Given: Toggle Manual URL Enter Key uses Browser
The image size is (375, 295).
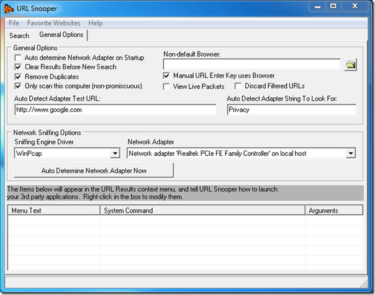Looking at the screenshot, I should tap(166, 76).
